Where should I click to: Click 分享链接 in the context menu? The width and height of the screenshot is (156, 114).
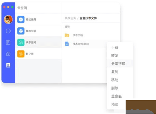pos(118,63)
